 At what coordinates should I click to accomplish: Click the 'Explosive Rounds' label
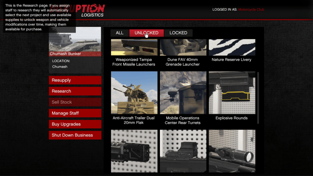pyautogui.click(x=232, y=118)
